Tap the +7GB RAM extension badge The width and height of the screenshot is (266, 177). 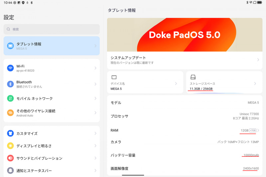[x=253, y=131]
